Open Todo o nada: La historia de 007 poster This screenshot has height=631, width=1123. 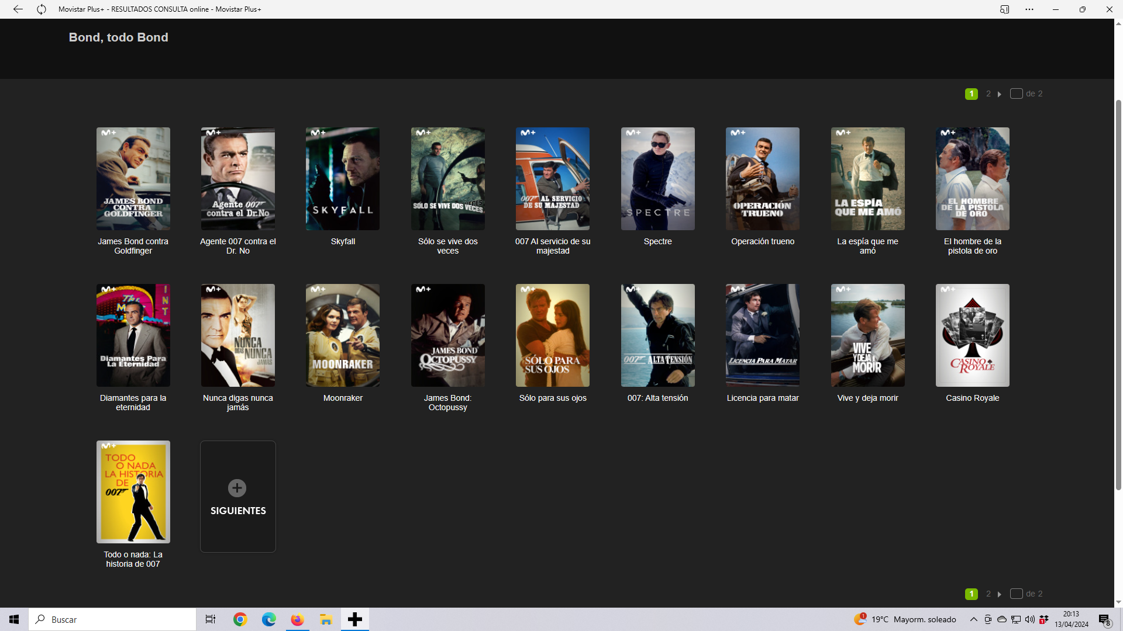click(133, 492)
